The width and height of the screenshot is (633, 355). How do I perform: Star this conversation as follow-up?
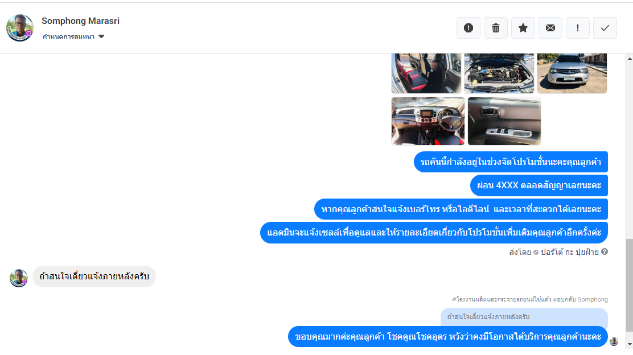tap(523, 28)
